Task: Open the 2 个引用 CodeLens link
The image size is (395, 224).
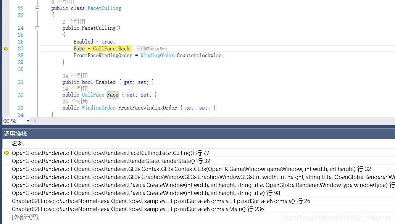Action: pyautogui.click(x=74, y=22)
